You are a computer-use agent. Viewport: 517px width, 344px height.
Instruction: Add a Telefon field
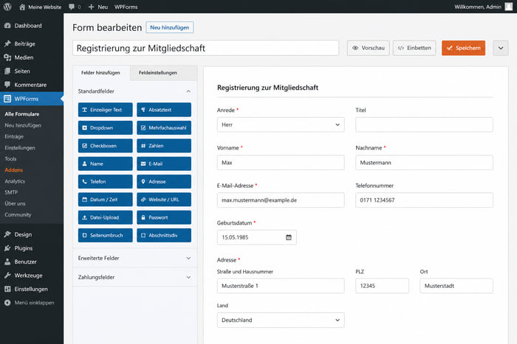(105, 181)
